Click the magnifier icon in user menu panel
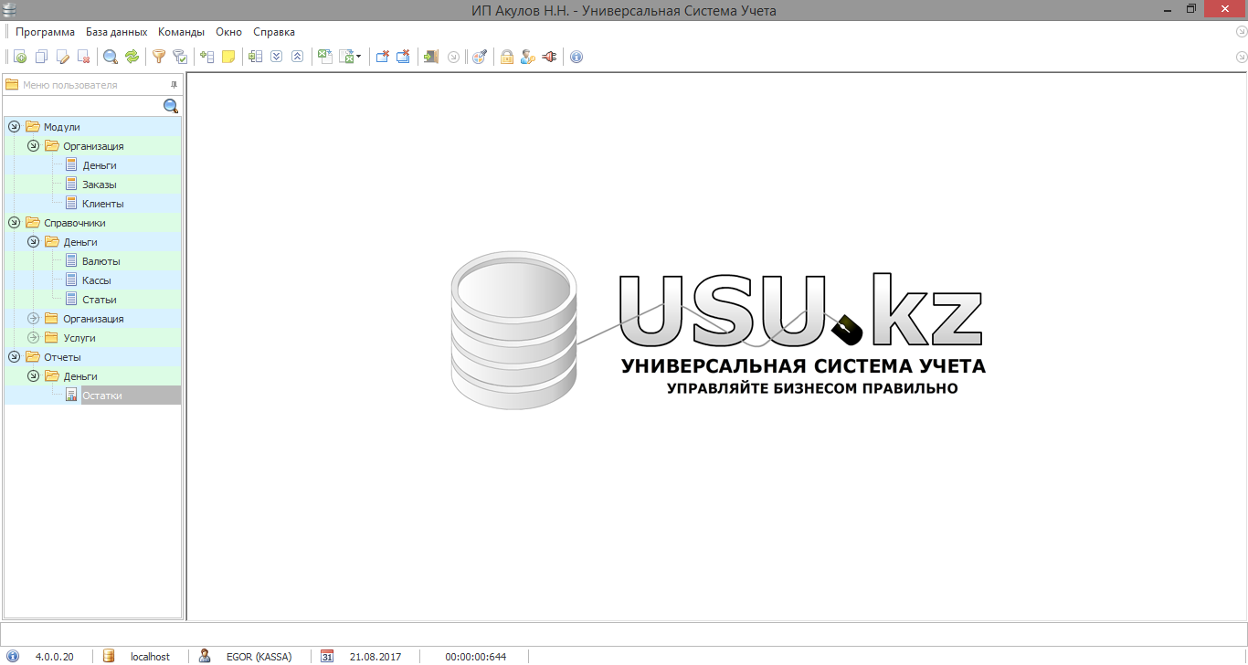This screenshot has height=665, width=1248. coord(171,106)
